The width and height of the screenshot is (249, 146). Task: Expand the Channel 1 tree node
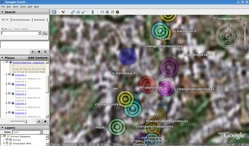click(x=6, y=75)
